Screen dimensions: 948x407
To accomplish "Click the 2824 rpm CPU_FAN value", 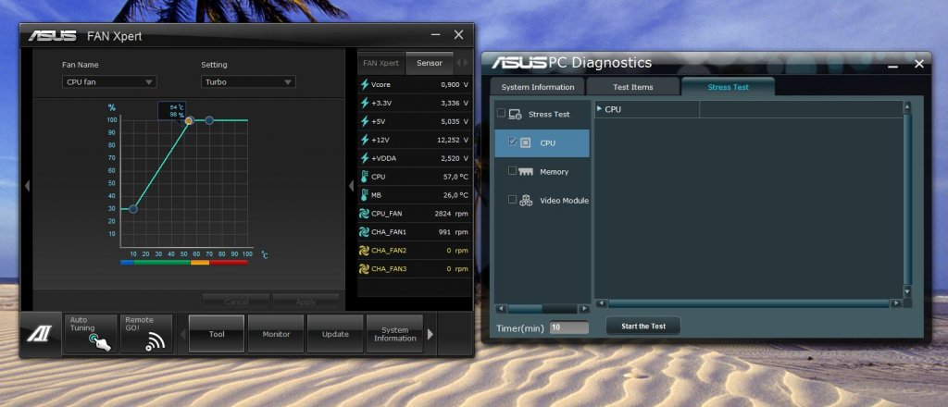I will click(x=451, y=214).
